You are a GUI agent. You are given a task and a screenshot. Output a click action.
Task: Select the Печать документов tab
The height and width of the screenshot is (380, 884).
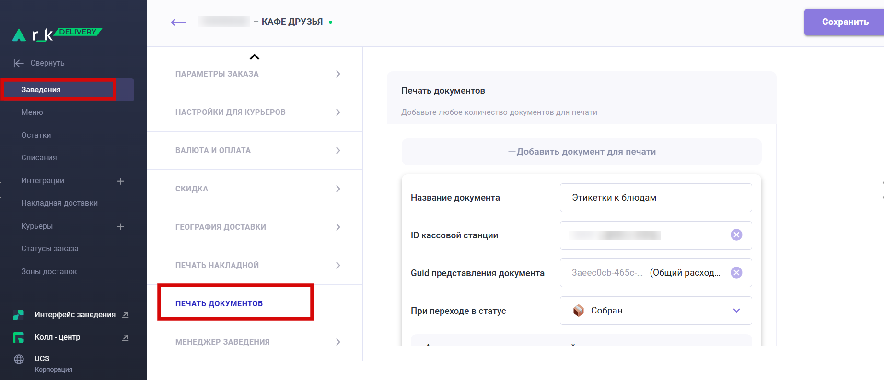coord(219,303)
